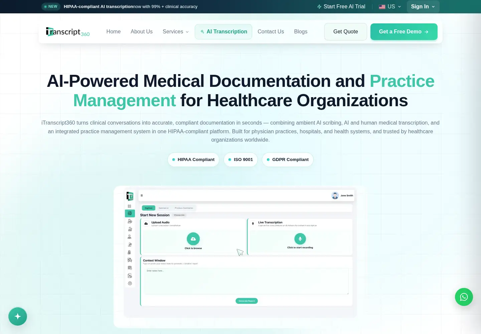Click the Enter notes here text area
This screenshot has height=334, width=481.
[x=247, y=281]
